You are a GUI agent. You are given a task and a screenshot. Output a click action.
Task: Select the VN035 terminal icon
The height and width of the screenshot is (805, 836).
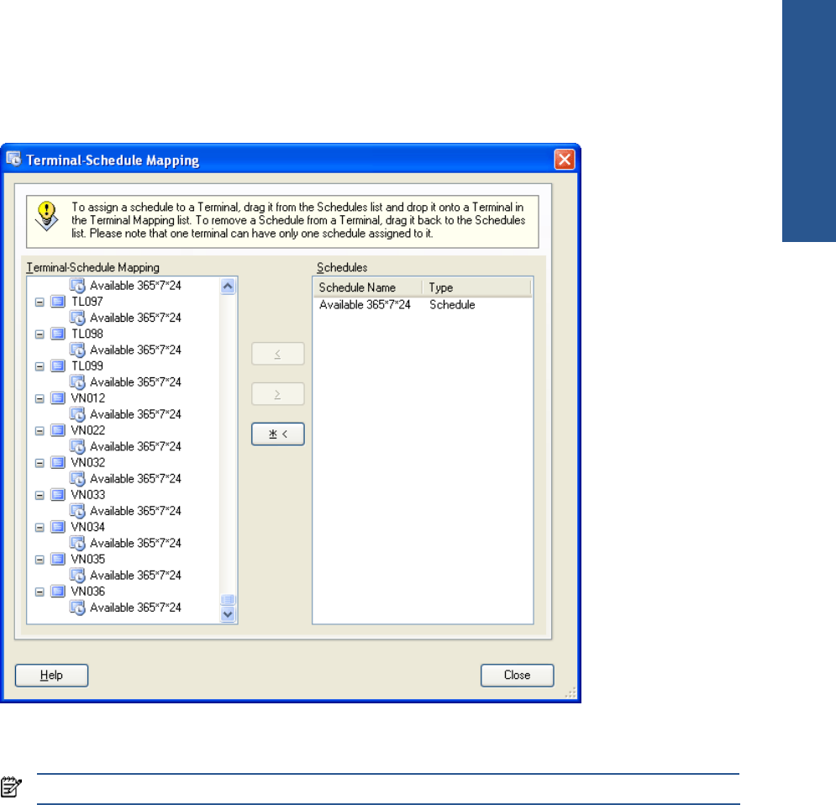[x=58, y=560]
